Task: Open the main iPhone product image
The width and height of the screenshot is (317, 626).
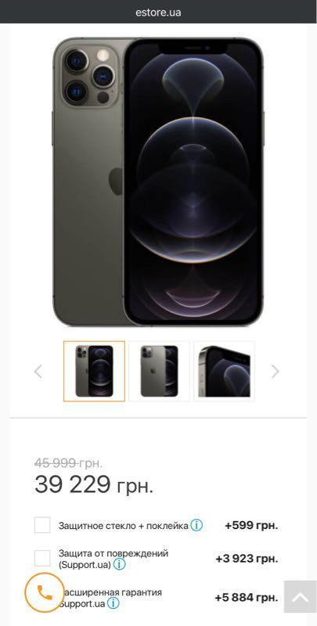Action: [x=158, y=182]
